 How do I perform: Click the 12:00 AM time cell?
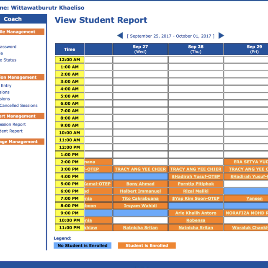pos(70,59)
